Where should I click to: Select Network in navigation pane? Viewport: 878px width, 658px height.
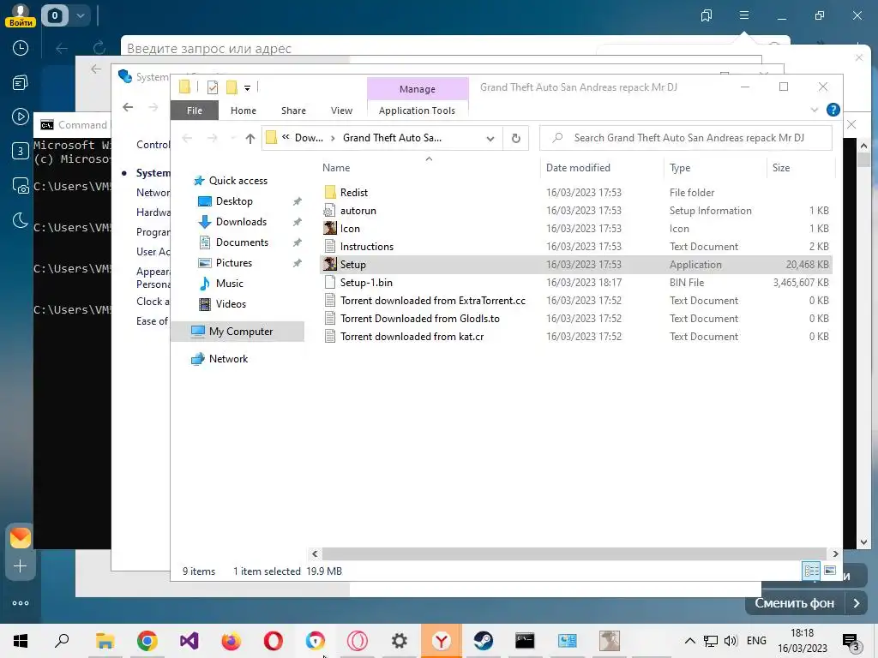coord(228,359)
